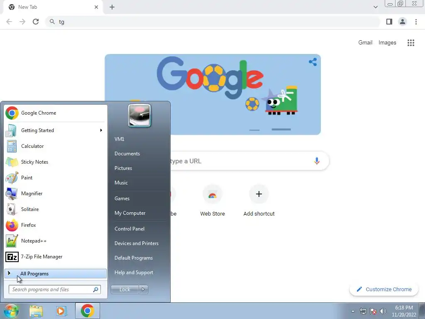Viewport: 425px width, 319px height.
Task: Open Default Programs
Action: point(134,258)
